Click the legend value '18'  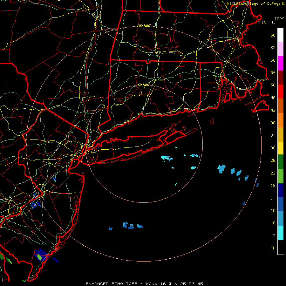coord(273,186)
